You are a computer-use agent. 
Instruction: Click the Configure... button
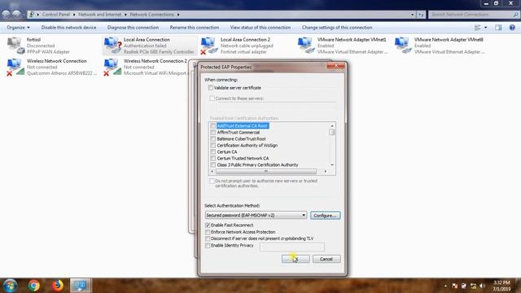tap(326, 216)
